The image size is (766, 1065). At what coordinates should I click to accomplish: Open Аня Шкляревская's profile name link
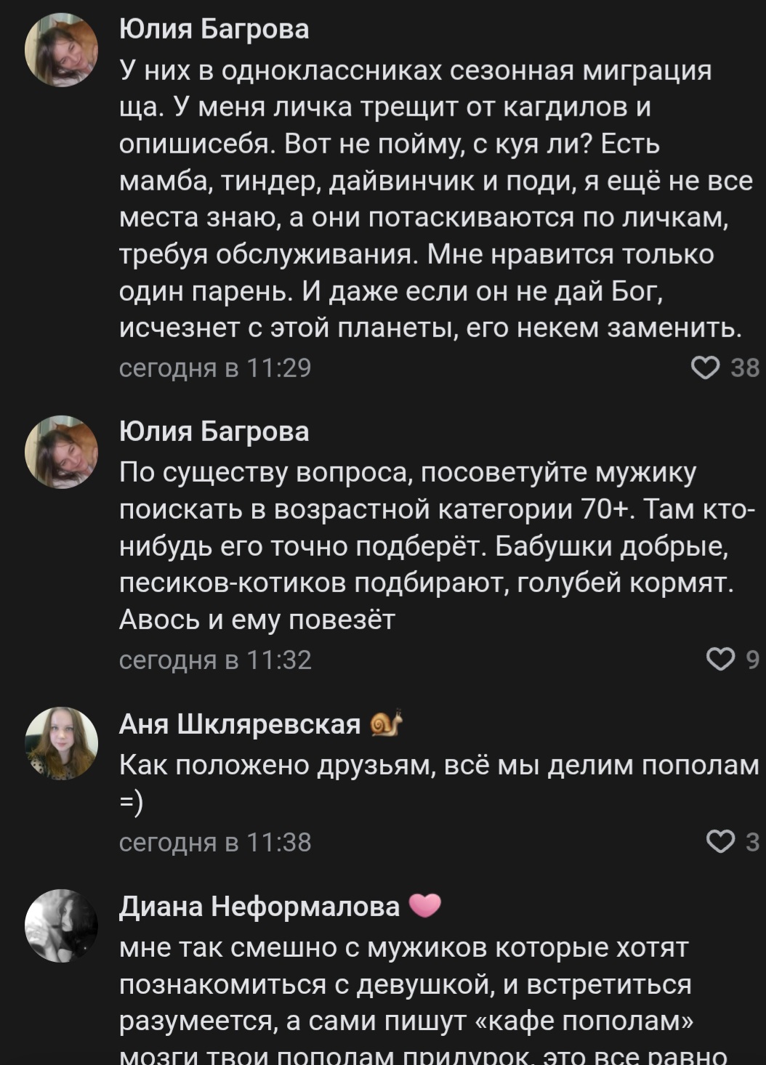click(240, 724)
